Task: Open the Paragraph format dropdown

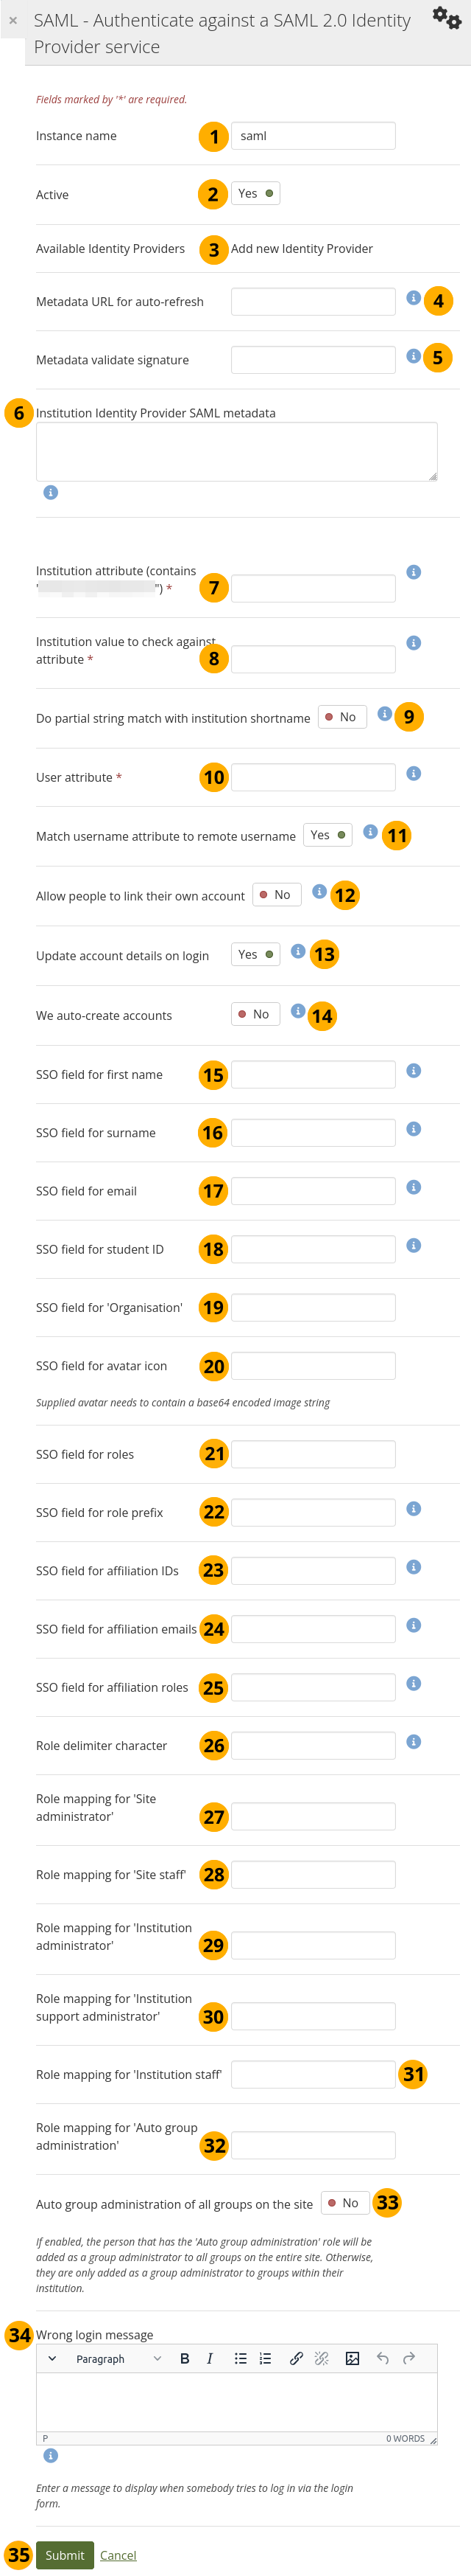Action: coord(118,2358)
